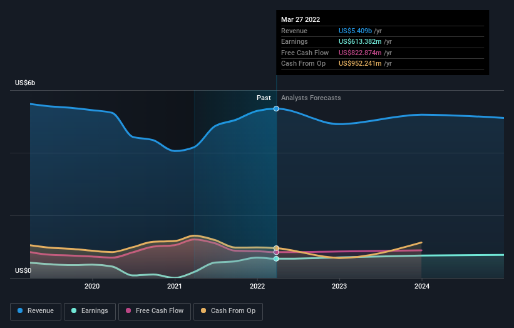Click the US$613.382m earnings value in tooltip
This screenshot has height=328, width=514.
360,41
